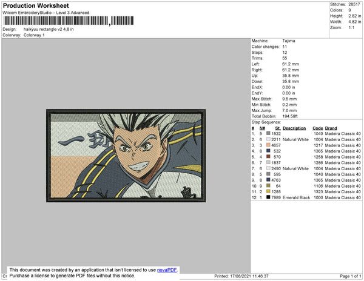Select the 'St.' column header
Viewport: 364px width, 281px height.
(278, 128)
